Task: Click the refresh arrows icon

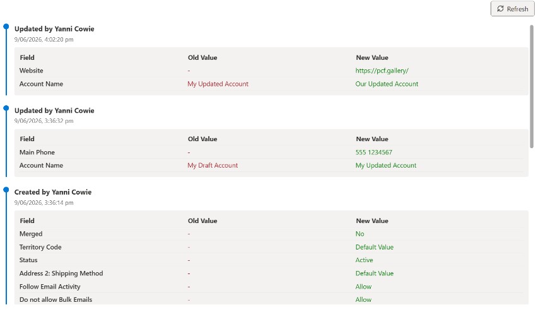Action: pos(500,9)
